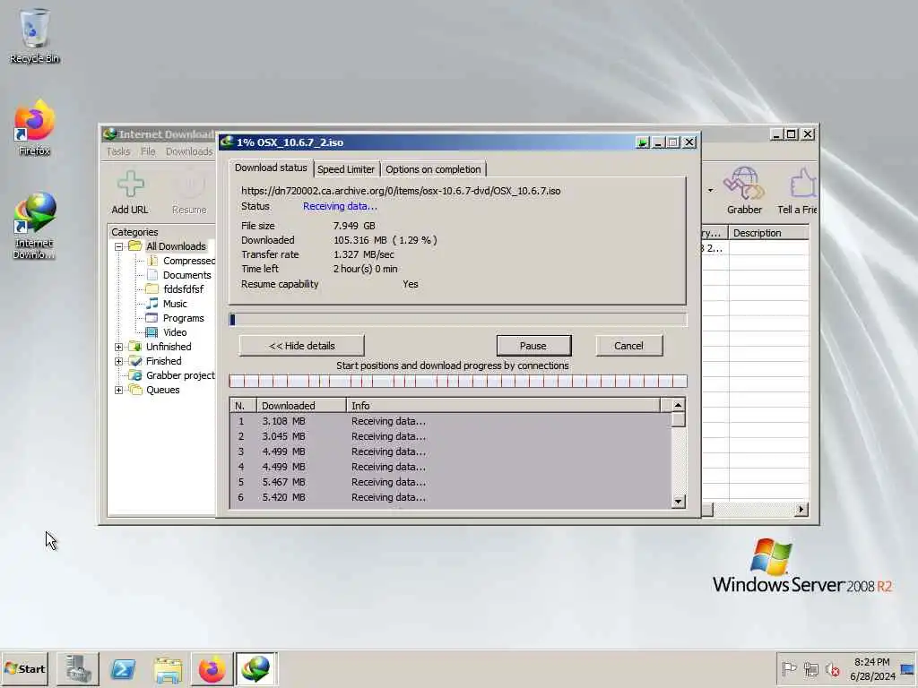This screenshot has width=918, height=688.
Task: Open the toolbar overflow dropdown arrow
Action: point(710,190)
